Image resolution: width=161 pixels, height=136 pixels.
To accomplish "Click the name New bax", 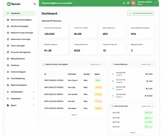I will click(x=71, y=101).
